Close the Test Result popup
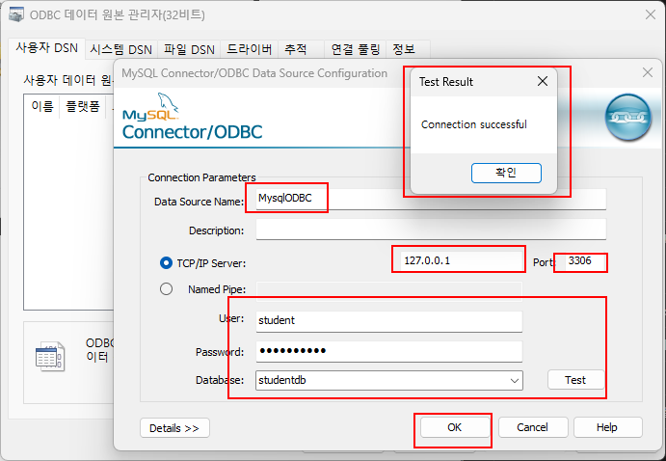This screenshot has height=461, width=666. (543, 81)
